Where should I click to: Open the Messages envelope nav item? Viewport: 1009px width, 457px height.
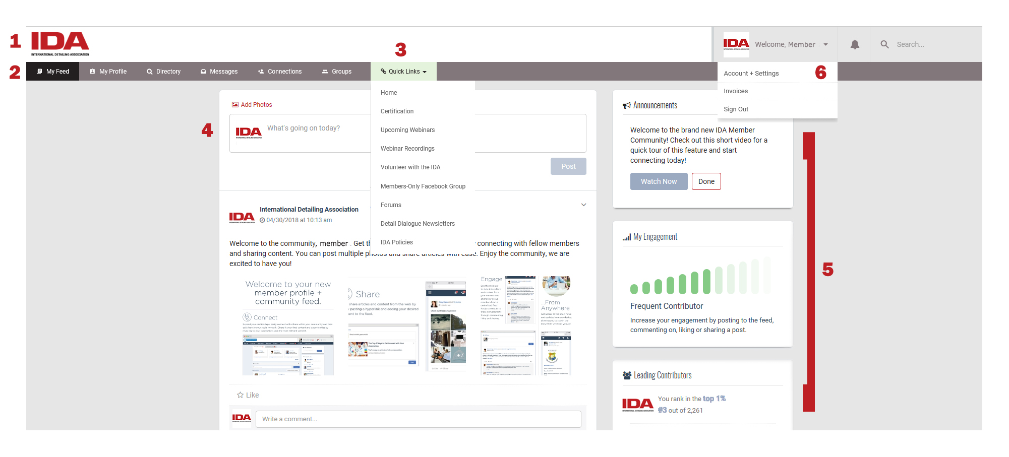pyautogui.click(x=219, y=72)
